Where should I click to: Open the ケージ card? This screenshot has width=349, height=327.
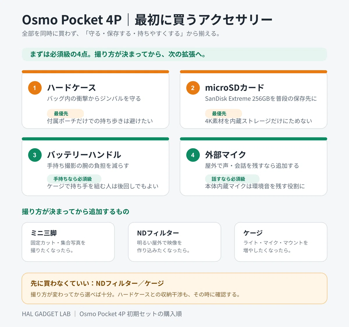click(x=281, y=242)
